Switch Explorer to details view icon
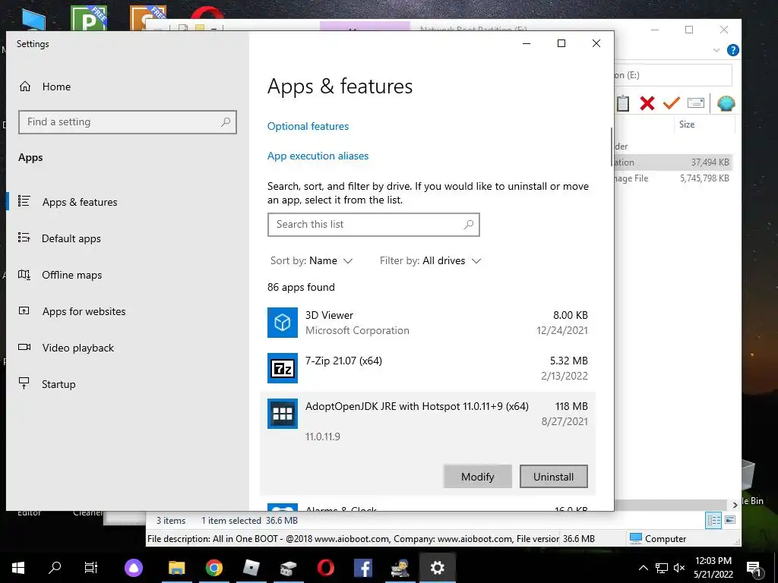778x583 pixels. (713, 521)
